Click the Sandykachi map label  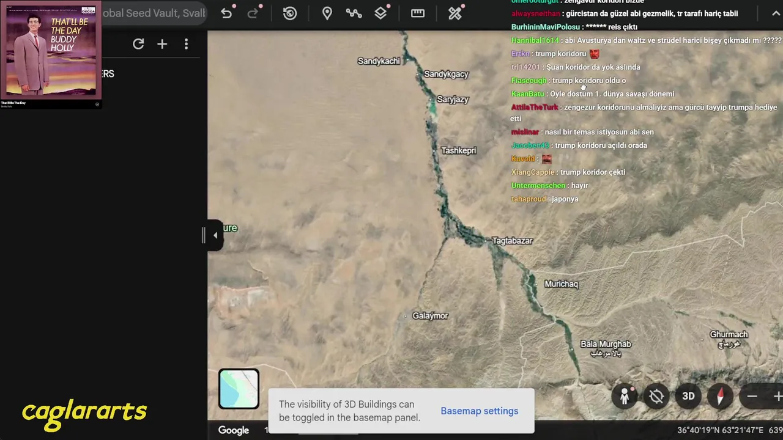(379, 61)
